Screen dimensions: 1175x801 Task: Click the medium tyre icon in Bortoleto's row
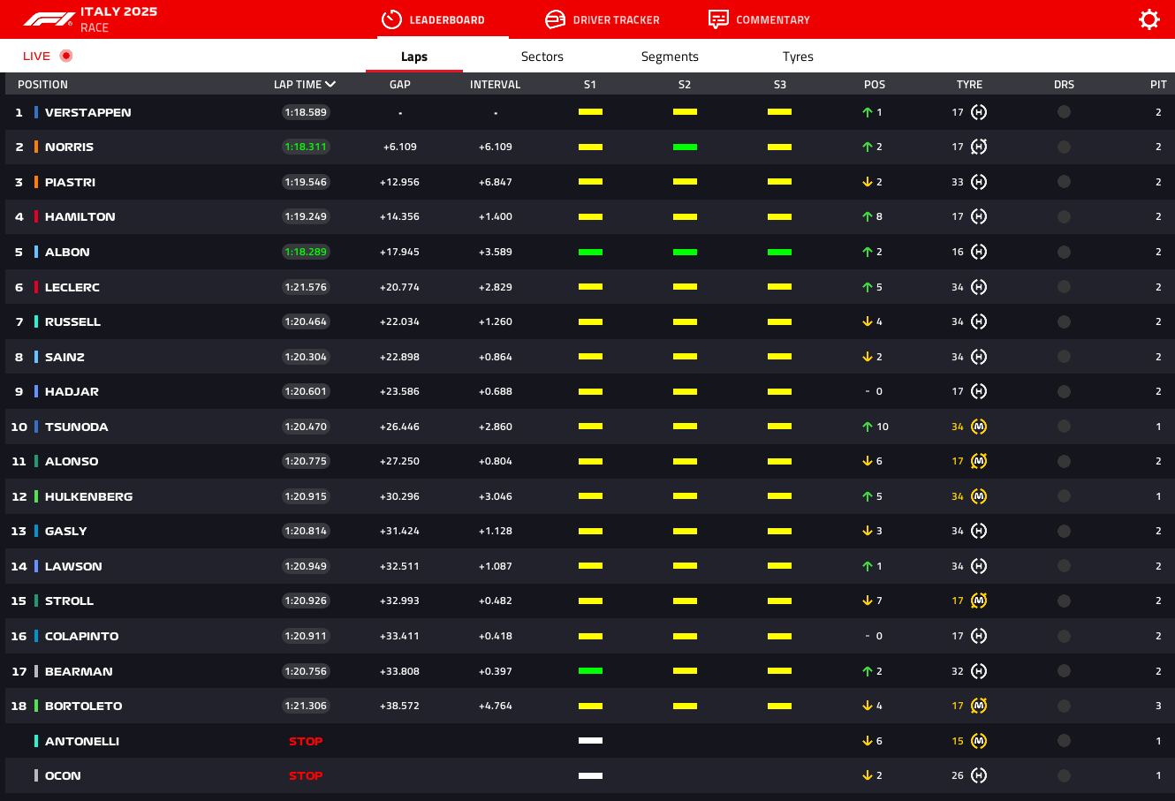click(x=979, y=706)
